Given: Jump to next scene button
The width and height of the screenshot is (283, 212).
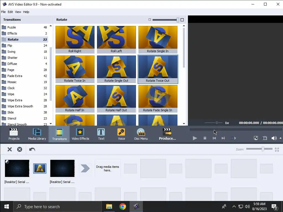Looking at the screenshot, I should (x=234, y=138).
